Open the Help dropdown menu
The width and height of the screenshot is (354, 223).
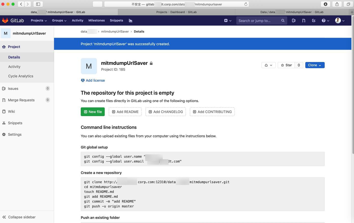pos(325,20)
